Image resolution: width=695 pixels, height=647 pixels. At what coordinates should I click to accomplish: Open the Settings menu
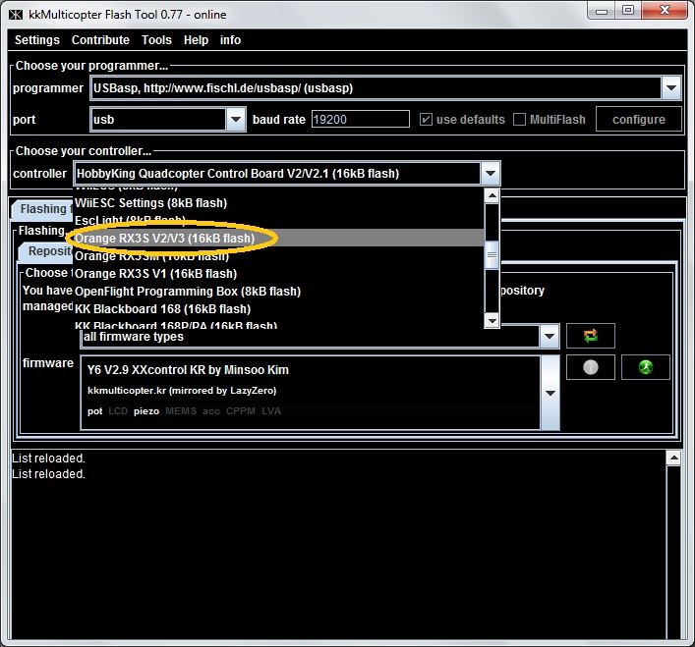pyautogui.click(x=36, y=40)
